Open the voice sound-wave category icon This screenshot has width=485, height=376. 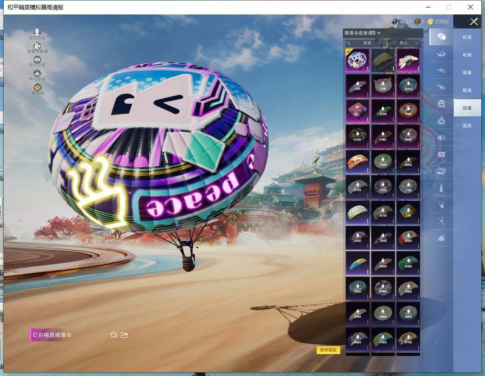(x=441, y=137)
